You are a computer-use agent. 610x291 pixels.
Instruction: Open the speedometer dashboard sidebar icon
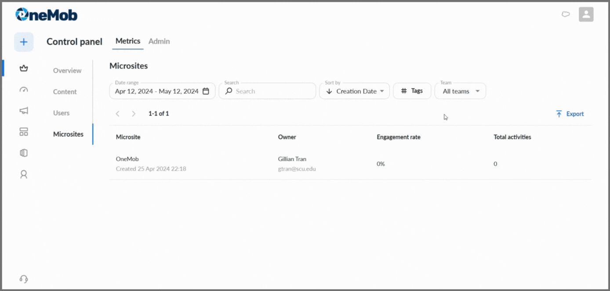pos(24,90)
